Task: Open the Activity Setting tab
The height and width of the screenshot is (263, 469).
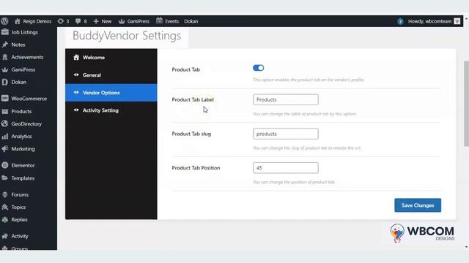Action: [x=111, y=110]
